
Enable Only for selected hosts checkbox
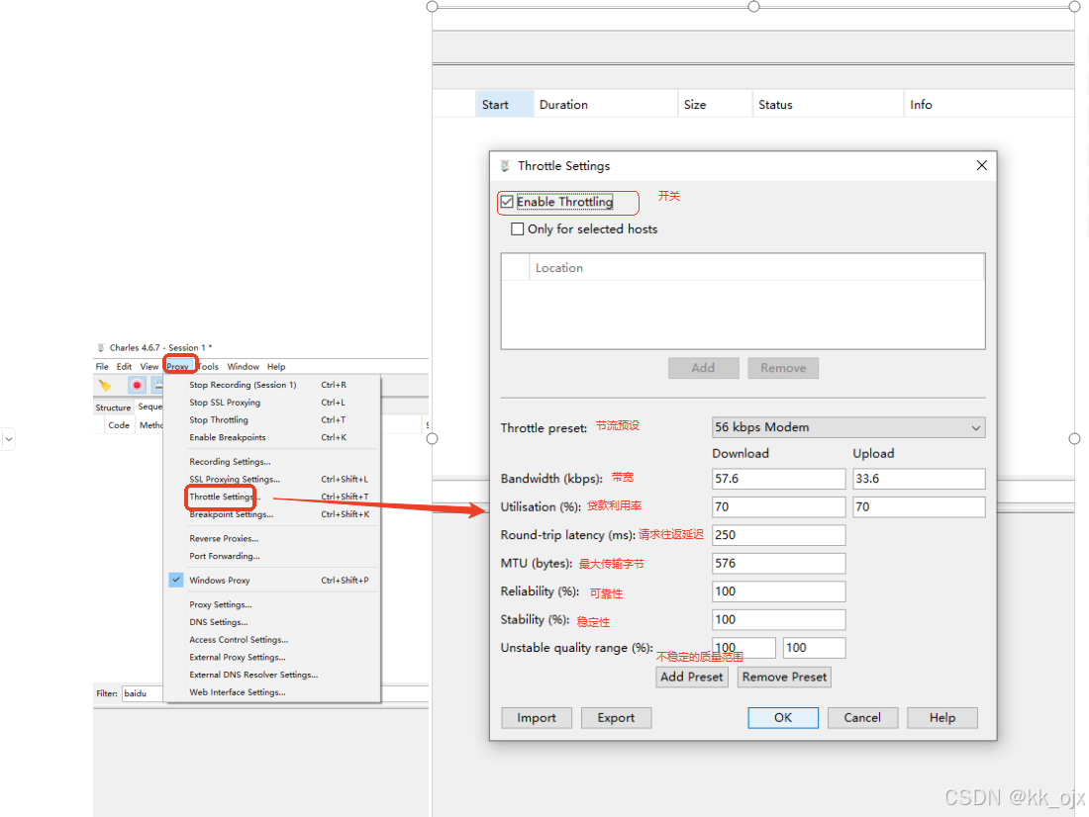click(518, 229)
